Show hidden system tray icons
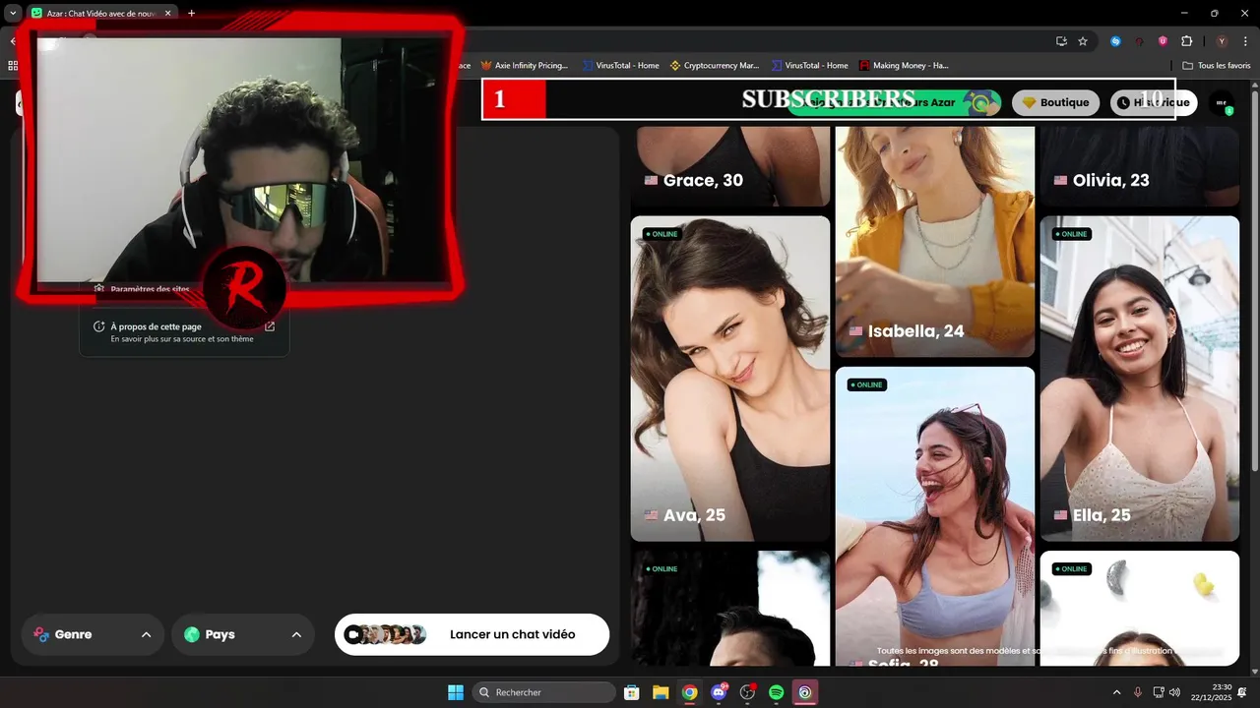 (x=1116, y=692)
